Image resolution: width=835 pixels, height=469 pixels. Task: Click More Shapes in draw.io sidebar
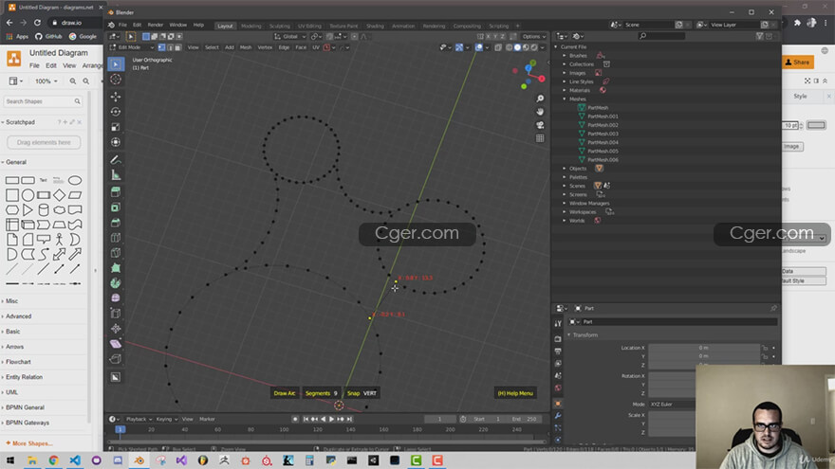click(28, 443)
